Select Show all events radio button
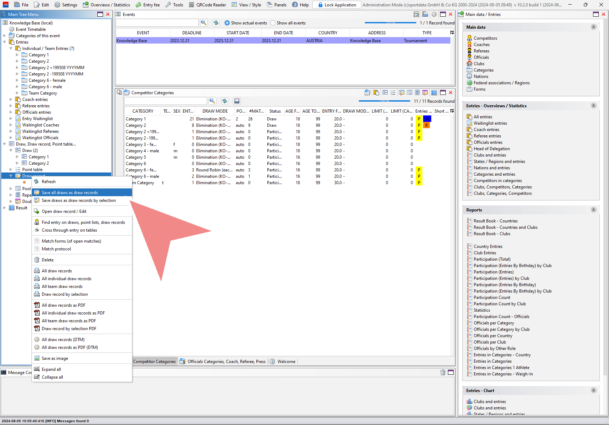 click(273, 23)
